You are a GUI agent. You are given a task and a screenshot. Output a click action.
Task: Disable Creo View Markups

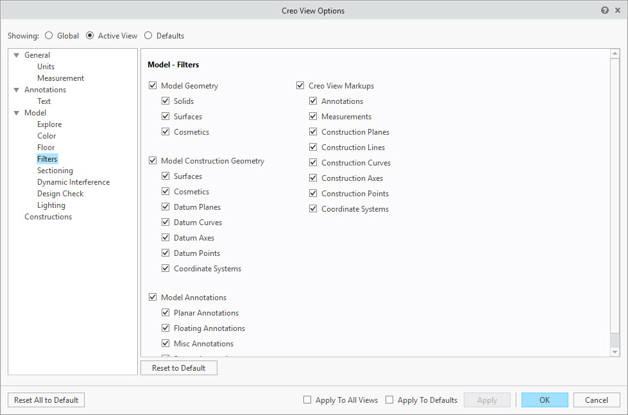tap(300, 85)
